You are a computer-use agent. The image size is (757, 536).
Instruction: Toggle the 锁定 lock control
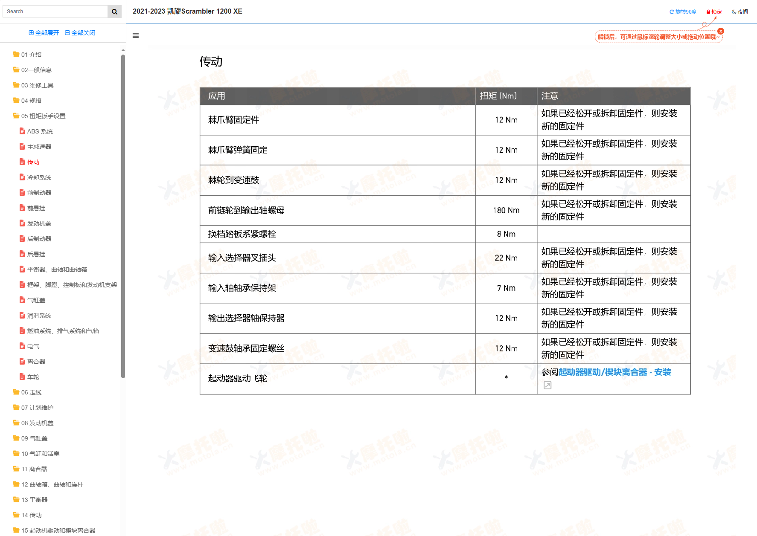click(714, 12)
